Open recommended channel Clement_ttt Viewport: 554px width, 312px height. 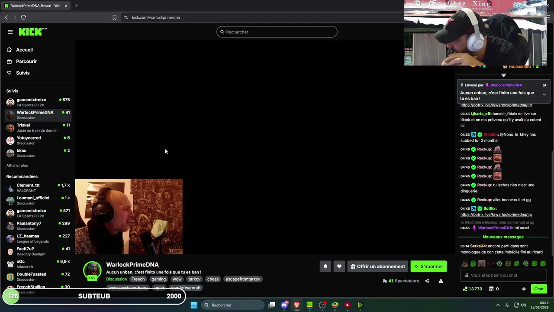[38, 188]
